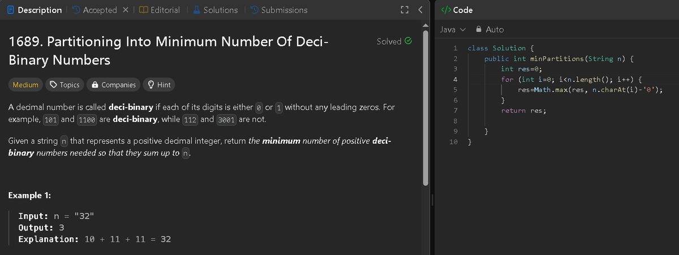Viewport: 679px width, 255px height.
Task: Click the Companies lock icon
Action: point(95,85)
